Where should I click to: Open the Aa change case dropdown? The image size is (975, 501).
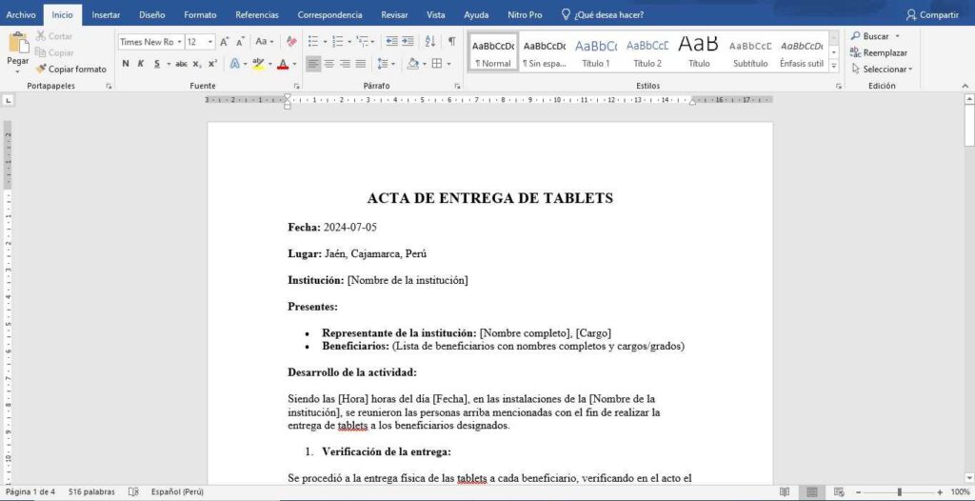[265, 42]
